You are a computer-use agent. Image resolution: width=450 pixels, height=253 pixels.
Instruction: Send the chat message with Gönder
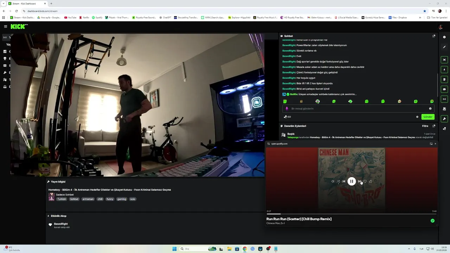pos(428,117)
